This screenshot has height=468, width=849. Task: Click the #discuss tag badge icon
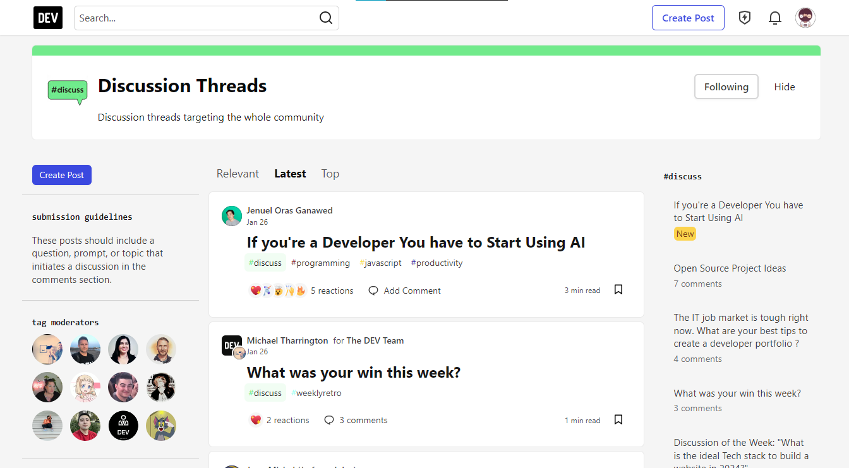click(68, 92)
